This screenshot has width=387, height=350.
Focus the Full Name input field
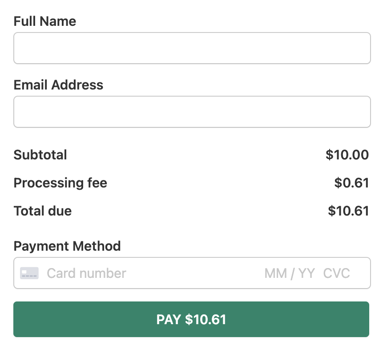(x=192, y=48)
